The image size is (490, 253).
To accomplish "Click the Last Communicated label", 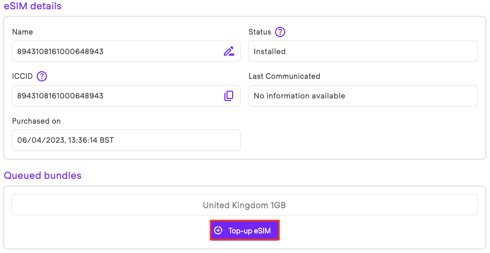I will point(284,76).
